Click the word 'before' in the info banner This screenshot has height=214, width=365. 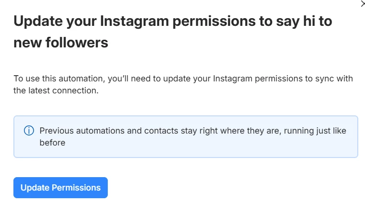point(52,143)
